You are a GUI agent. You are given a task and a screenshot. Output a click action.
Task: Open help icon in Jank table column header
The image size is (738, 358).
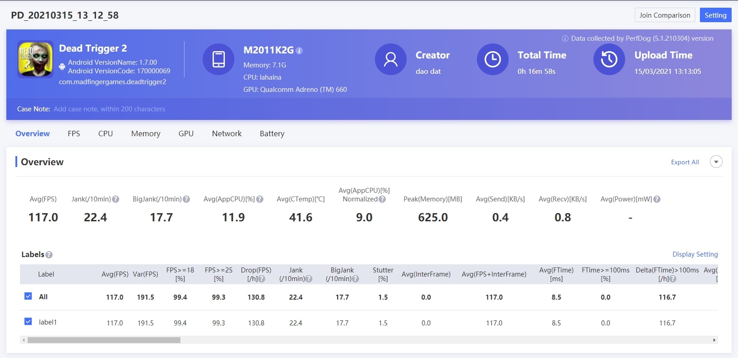pos(309,279)
